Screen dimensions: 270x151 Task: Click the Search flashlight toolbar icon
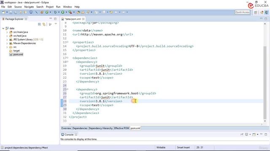click(x=88, y=12)
